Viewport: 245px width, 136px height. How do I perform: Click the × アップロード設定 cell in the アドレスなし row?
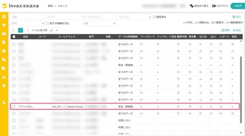coord(158,107)
